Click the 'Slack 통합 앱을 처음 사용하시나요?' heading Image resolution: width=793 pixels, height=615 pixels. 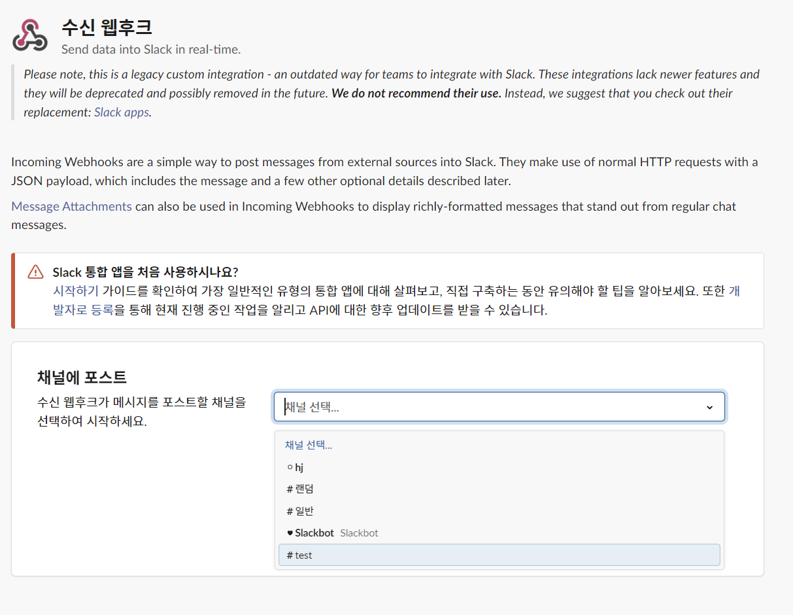tap(145, 272)
